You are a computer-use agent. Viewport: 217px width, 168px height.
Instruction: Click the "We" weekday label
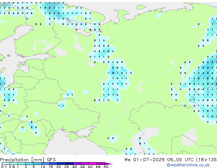[x=127, y=160]
